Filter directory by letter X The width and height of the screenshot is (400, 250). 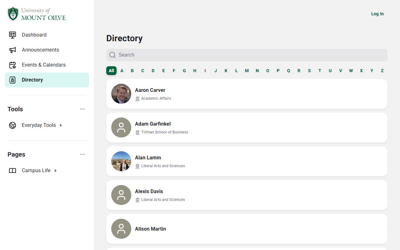pyautogui.click(x=362, y=71)
